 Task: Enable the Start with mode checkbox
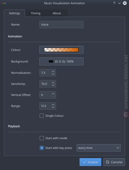pyautogui.click(x=42, y=138)
